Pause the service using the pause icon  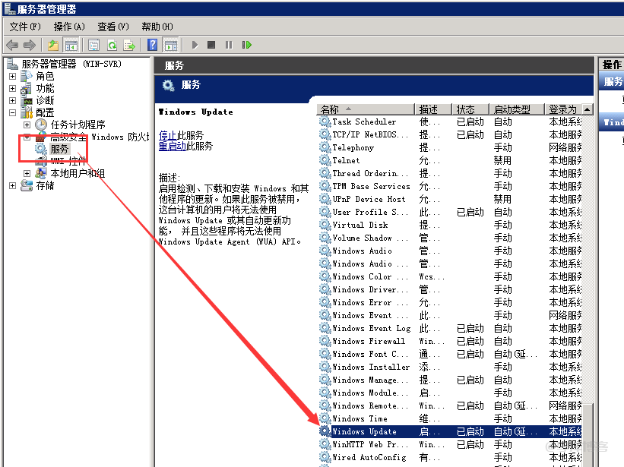pyautogui.click(x=230, y=44)
